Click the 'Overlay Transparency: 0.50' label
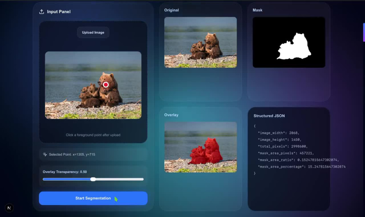Viewport: 365px width, 217px height. click(x=65, y=172)
